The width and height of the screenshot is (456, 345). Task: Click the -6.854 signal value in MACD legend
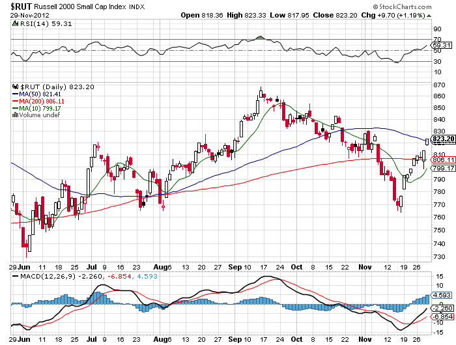coord(119,276)
